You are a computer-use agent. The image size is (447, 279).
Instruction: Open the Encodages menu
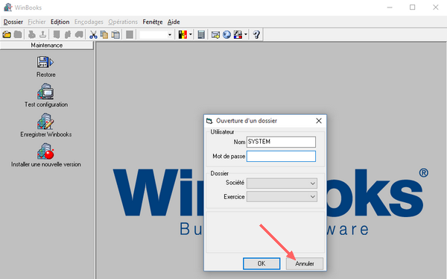click(89, 22)
